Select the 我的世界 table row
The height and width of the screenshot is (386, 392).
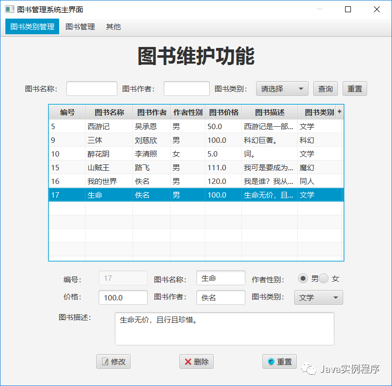pyautogui.click(x=196, y=181)
